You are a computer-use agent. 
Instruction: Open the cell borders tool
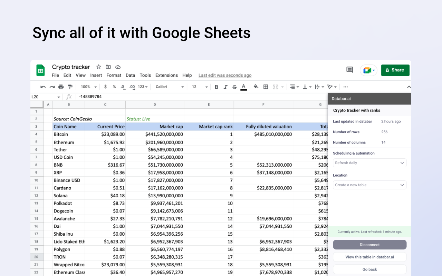tap(266, 87)
